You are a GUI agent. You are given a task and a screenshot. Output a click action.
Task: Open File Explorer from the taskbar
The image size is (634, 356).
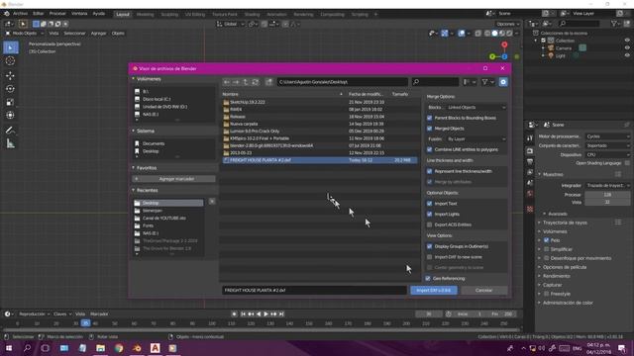tap(101, 348)
